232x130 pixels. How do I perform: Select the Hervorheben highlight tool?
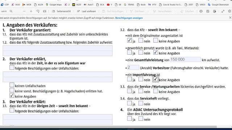162,11
